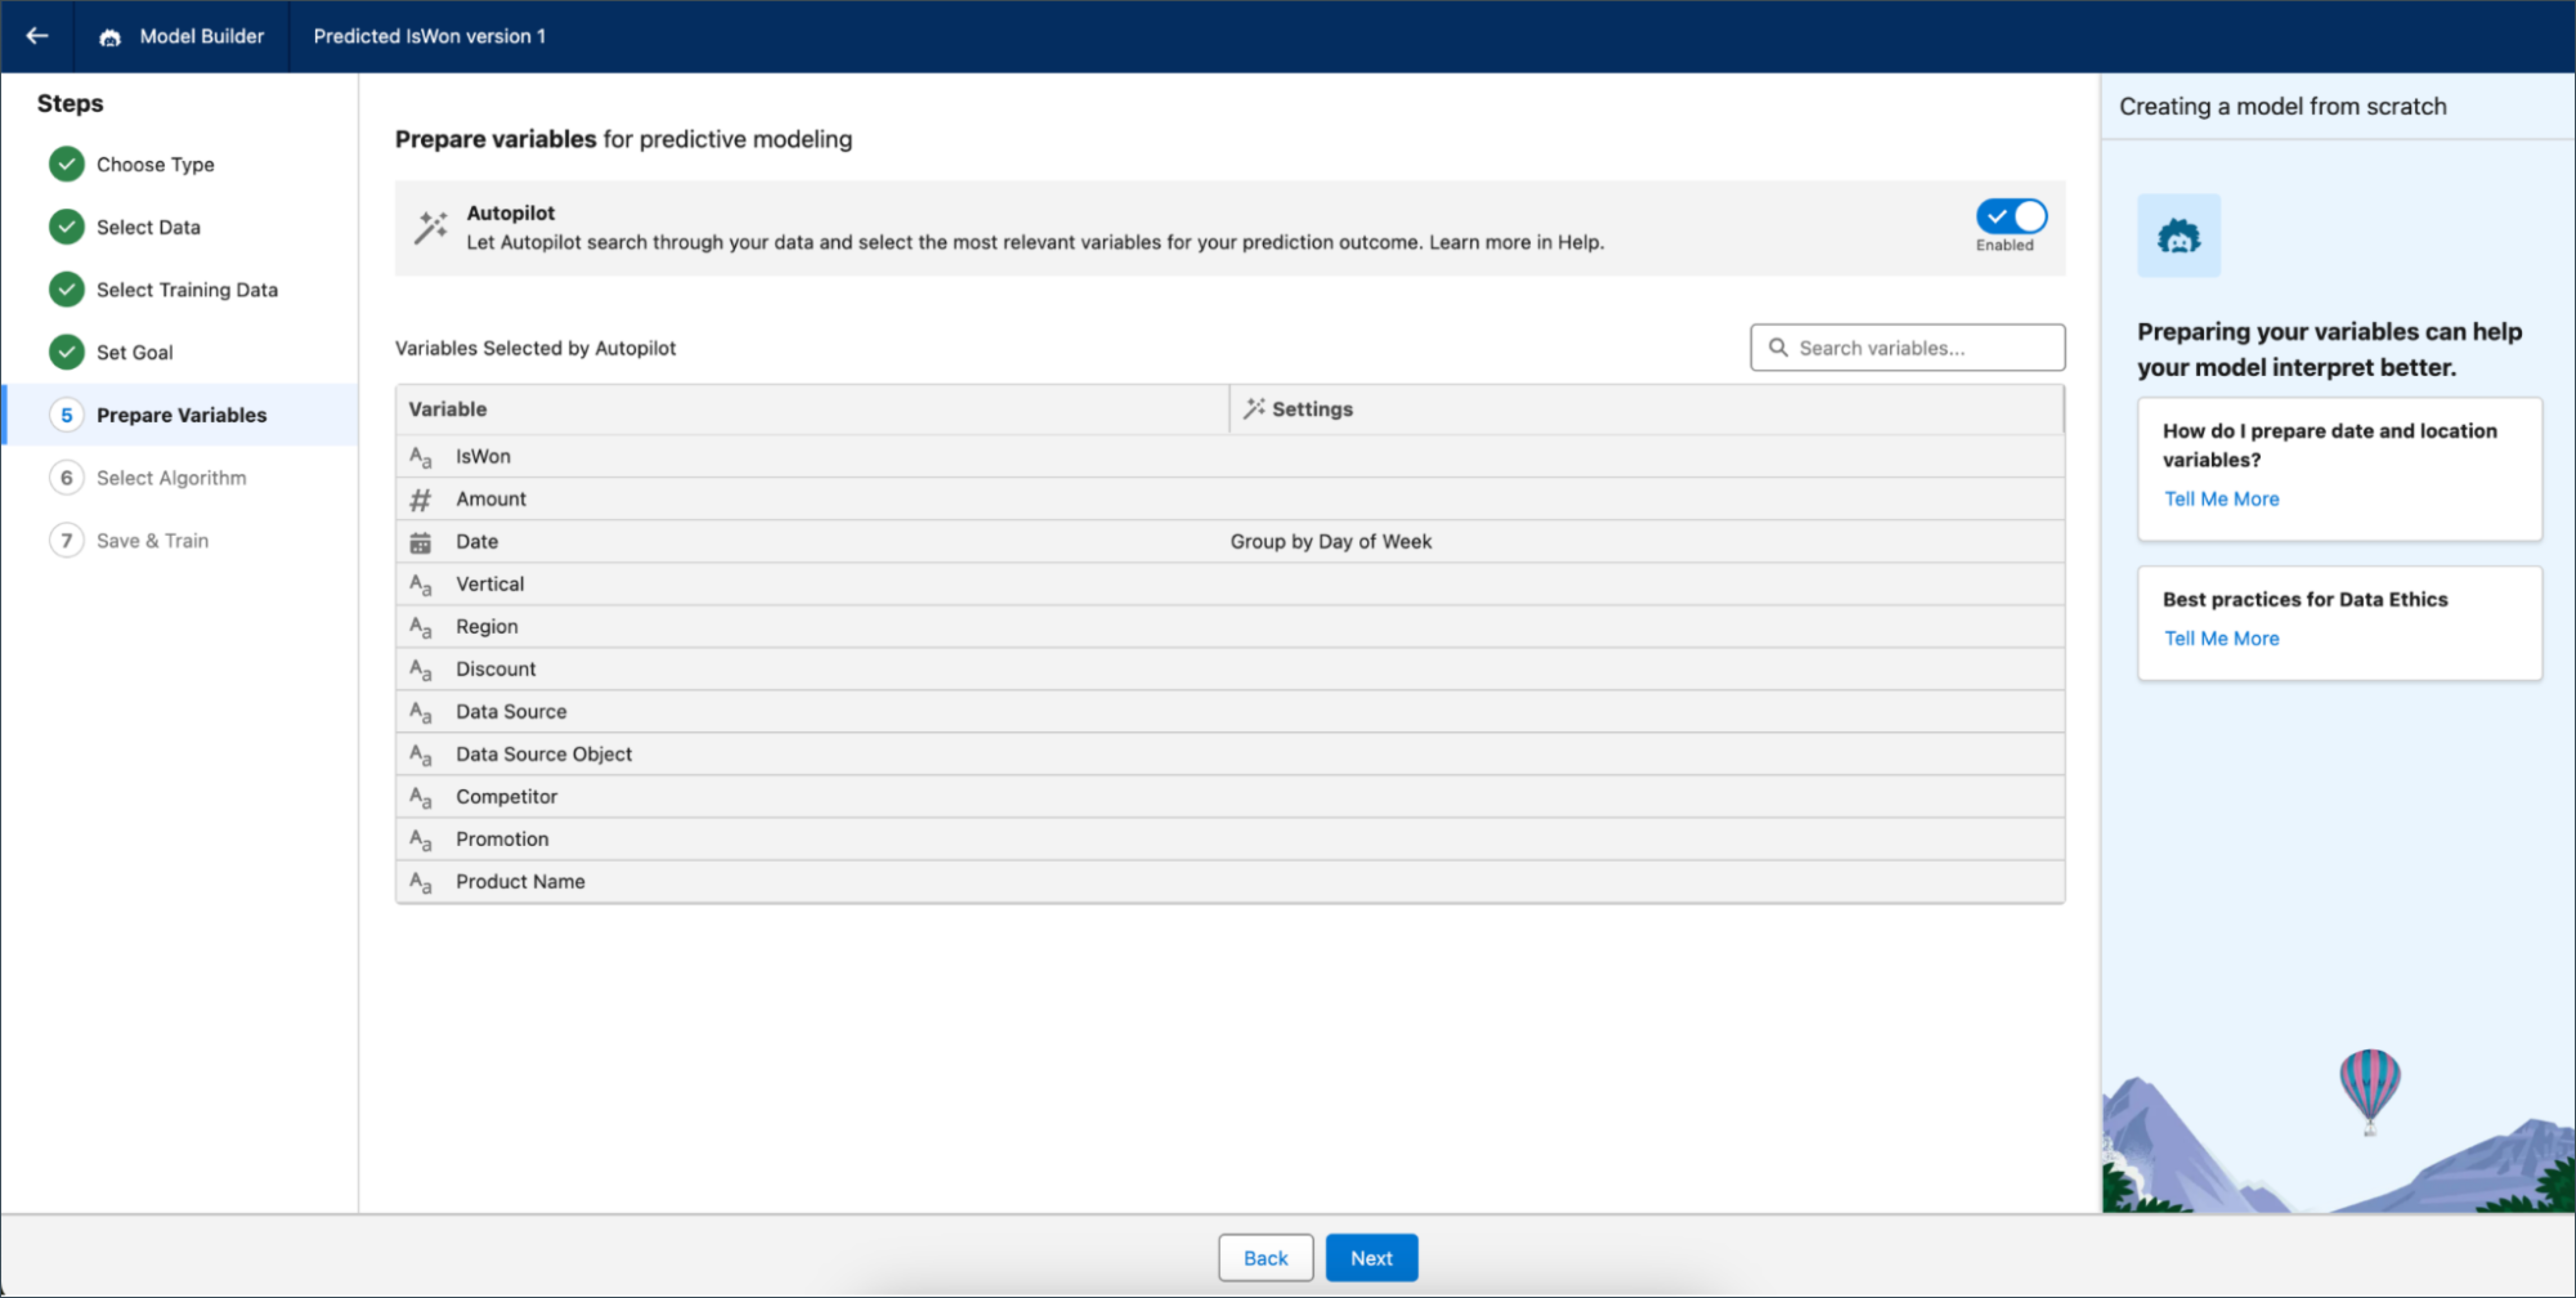The height and width of the screenshot is (1298, 2576).
Task: Open Tell Me More for Data Ethics
Action: pyautogui.click(x=2221, y=638)
